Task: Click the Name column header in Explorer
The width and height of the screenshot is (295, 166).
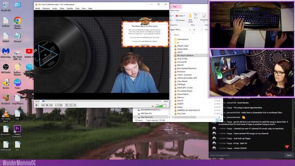Action: pos(177,35)
